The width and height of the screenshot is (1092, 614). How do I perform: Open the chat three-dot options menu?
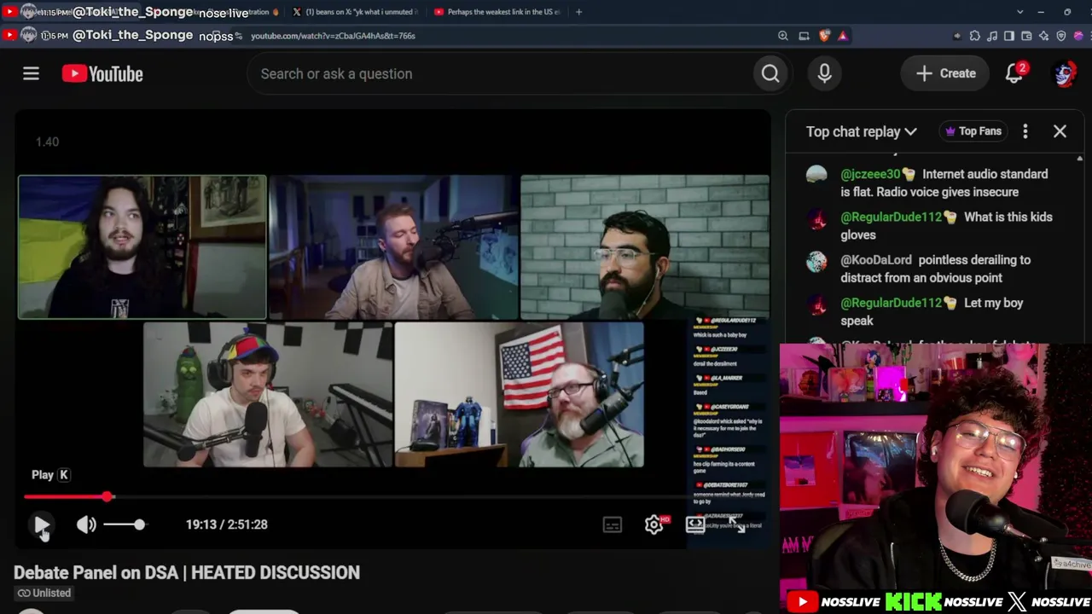click(x=1025, y=131)
